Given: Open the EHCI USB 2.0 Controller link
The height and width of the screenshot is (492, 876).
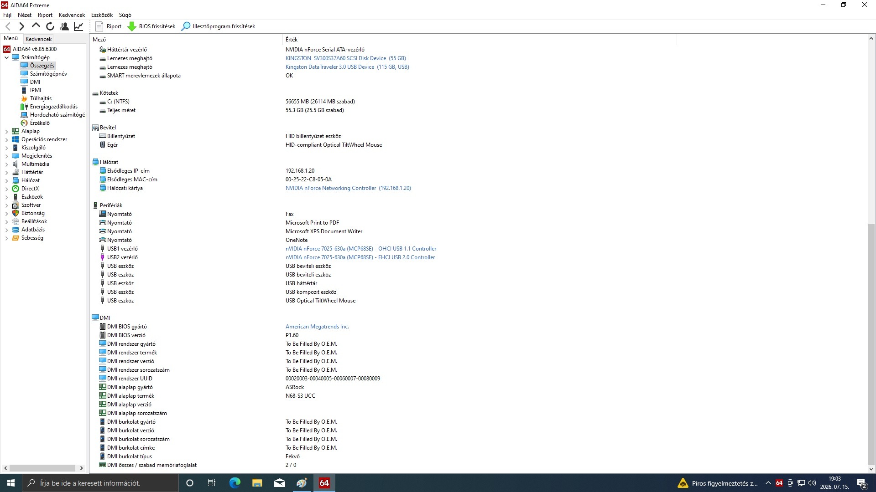Looking at the screenshot, I should pyautogui.click(x=360, y=257).
